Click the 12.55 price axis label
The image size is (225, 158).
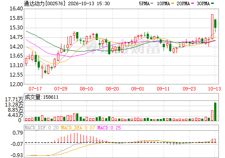[x=16, y=75]
